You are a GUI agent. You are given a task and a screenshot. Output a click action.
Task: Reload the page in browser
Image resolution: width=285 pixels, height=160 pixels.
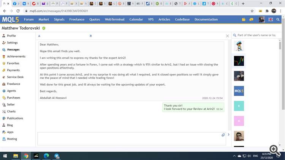coord(18,11)
